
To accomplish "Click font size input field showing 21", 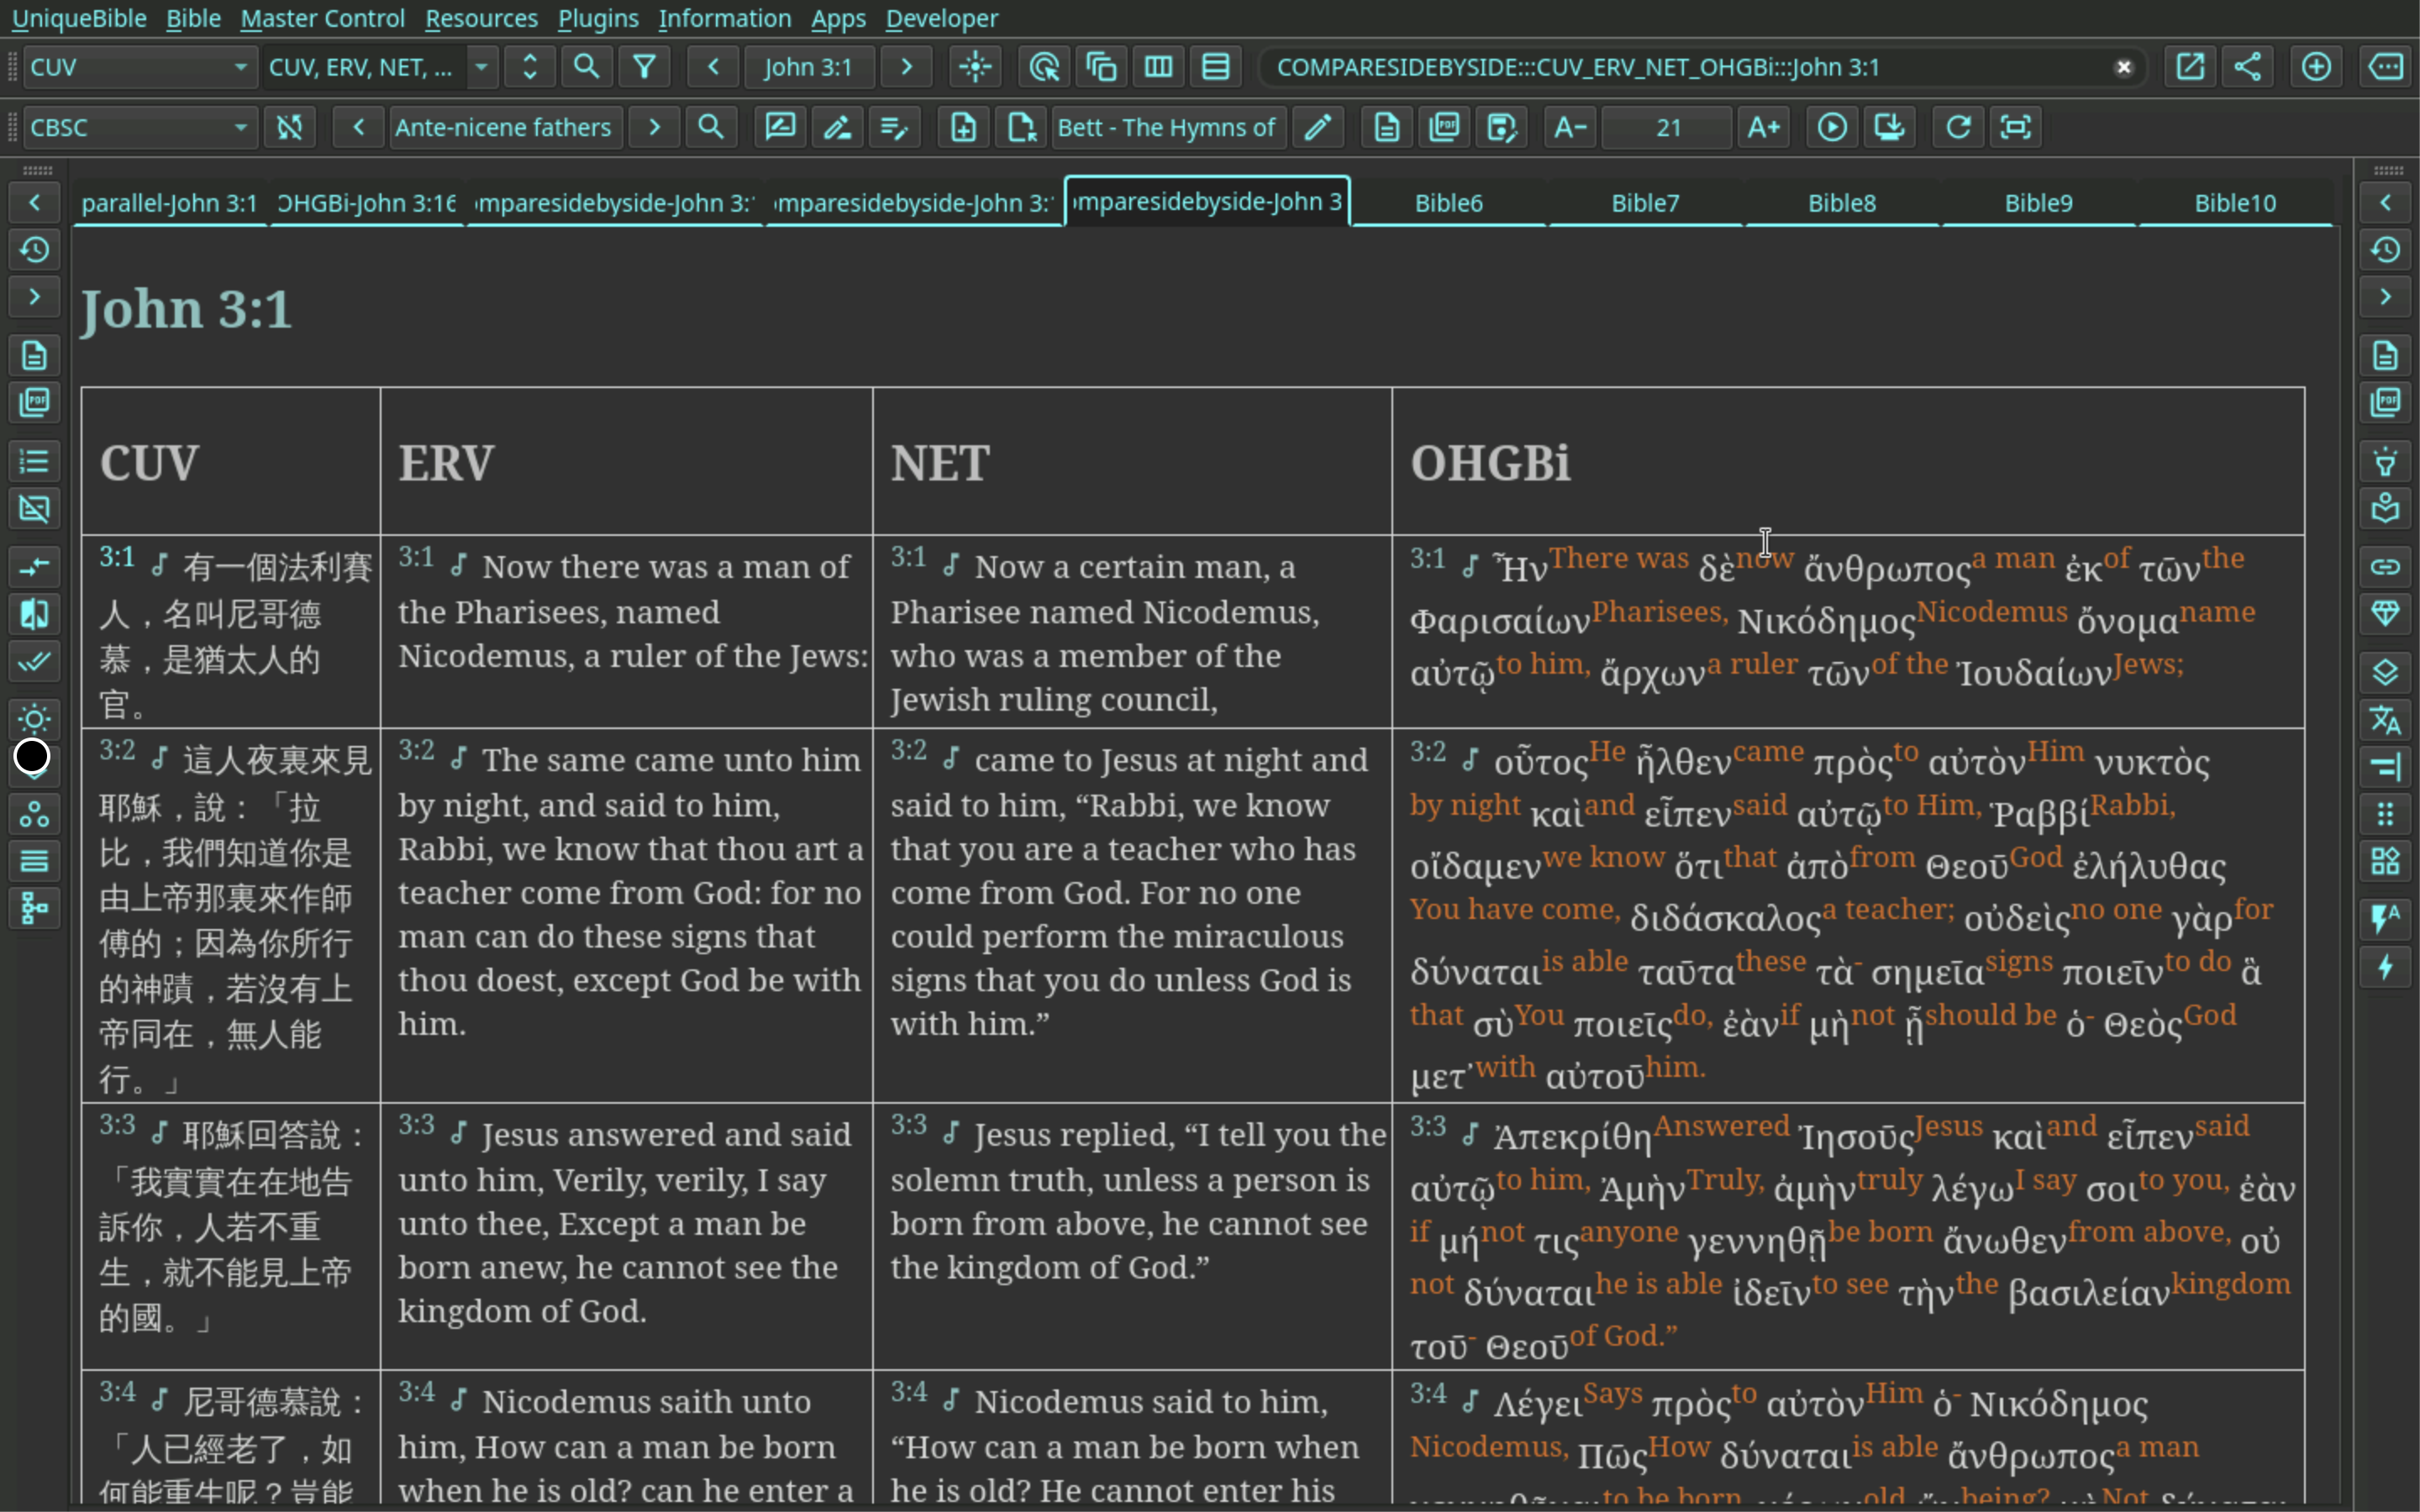I will coord(1665,125).
